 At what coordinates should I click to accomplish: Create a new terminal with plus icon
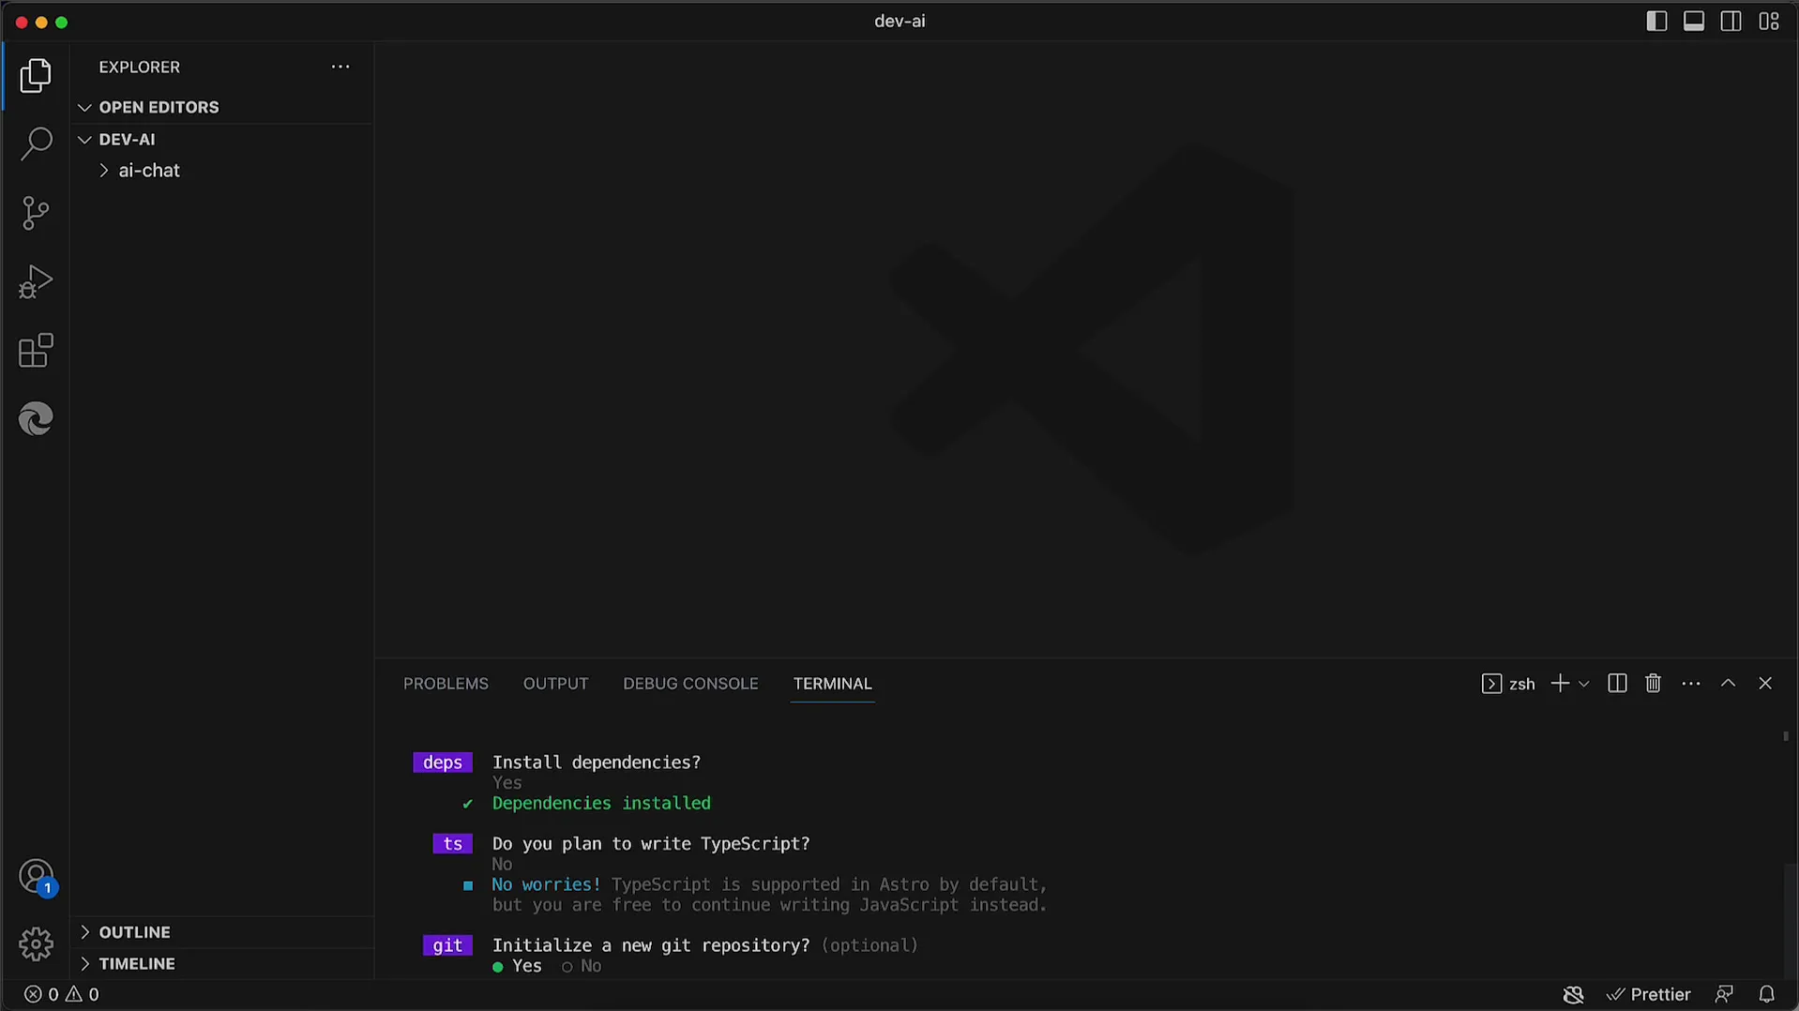click(1560, 684)
